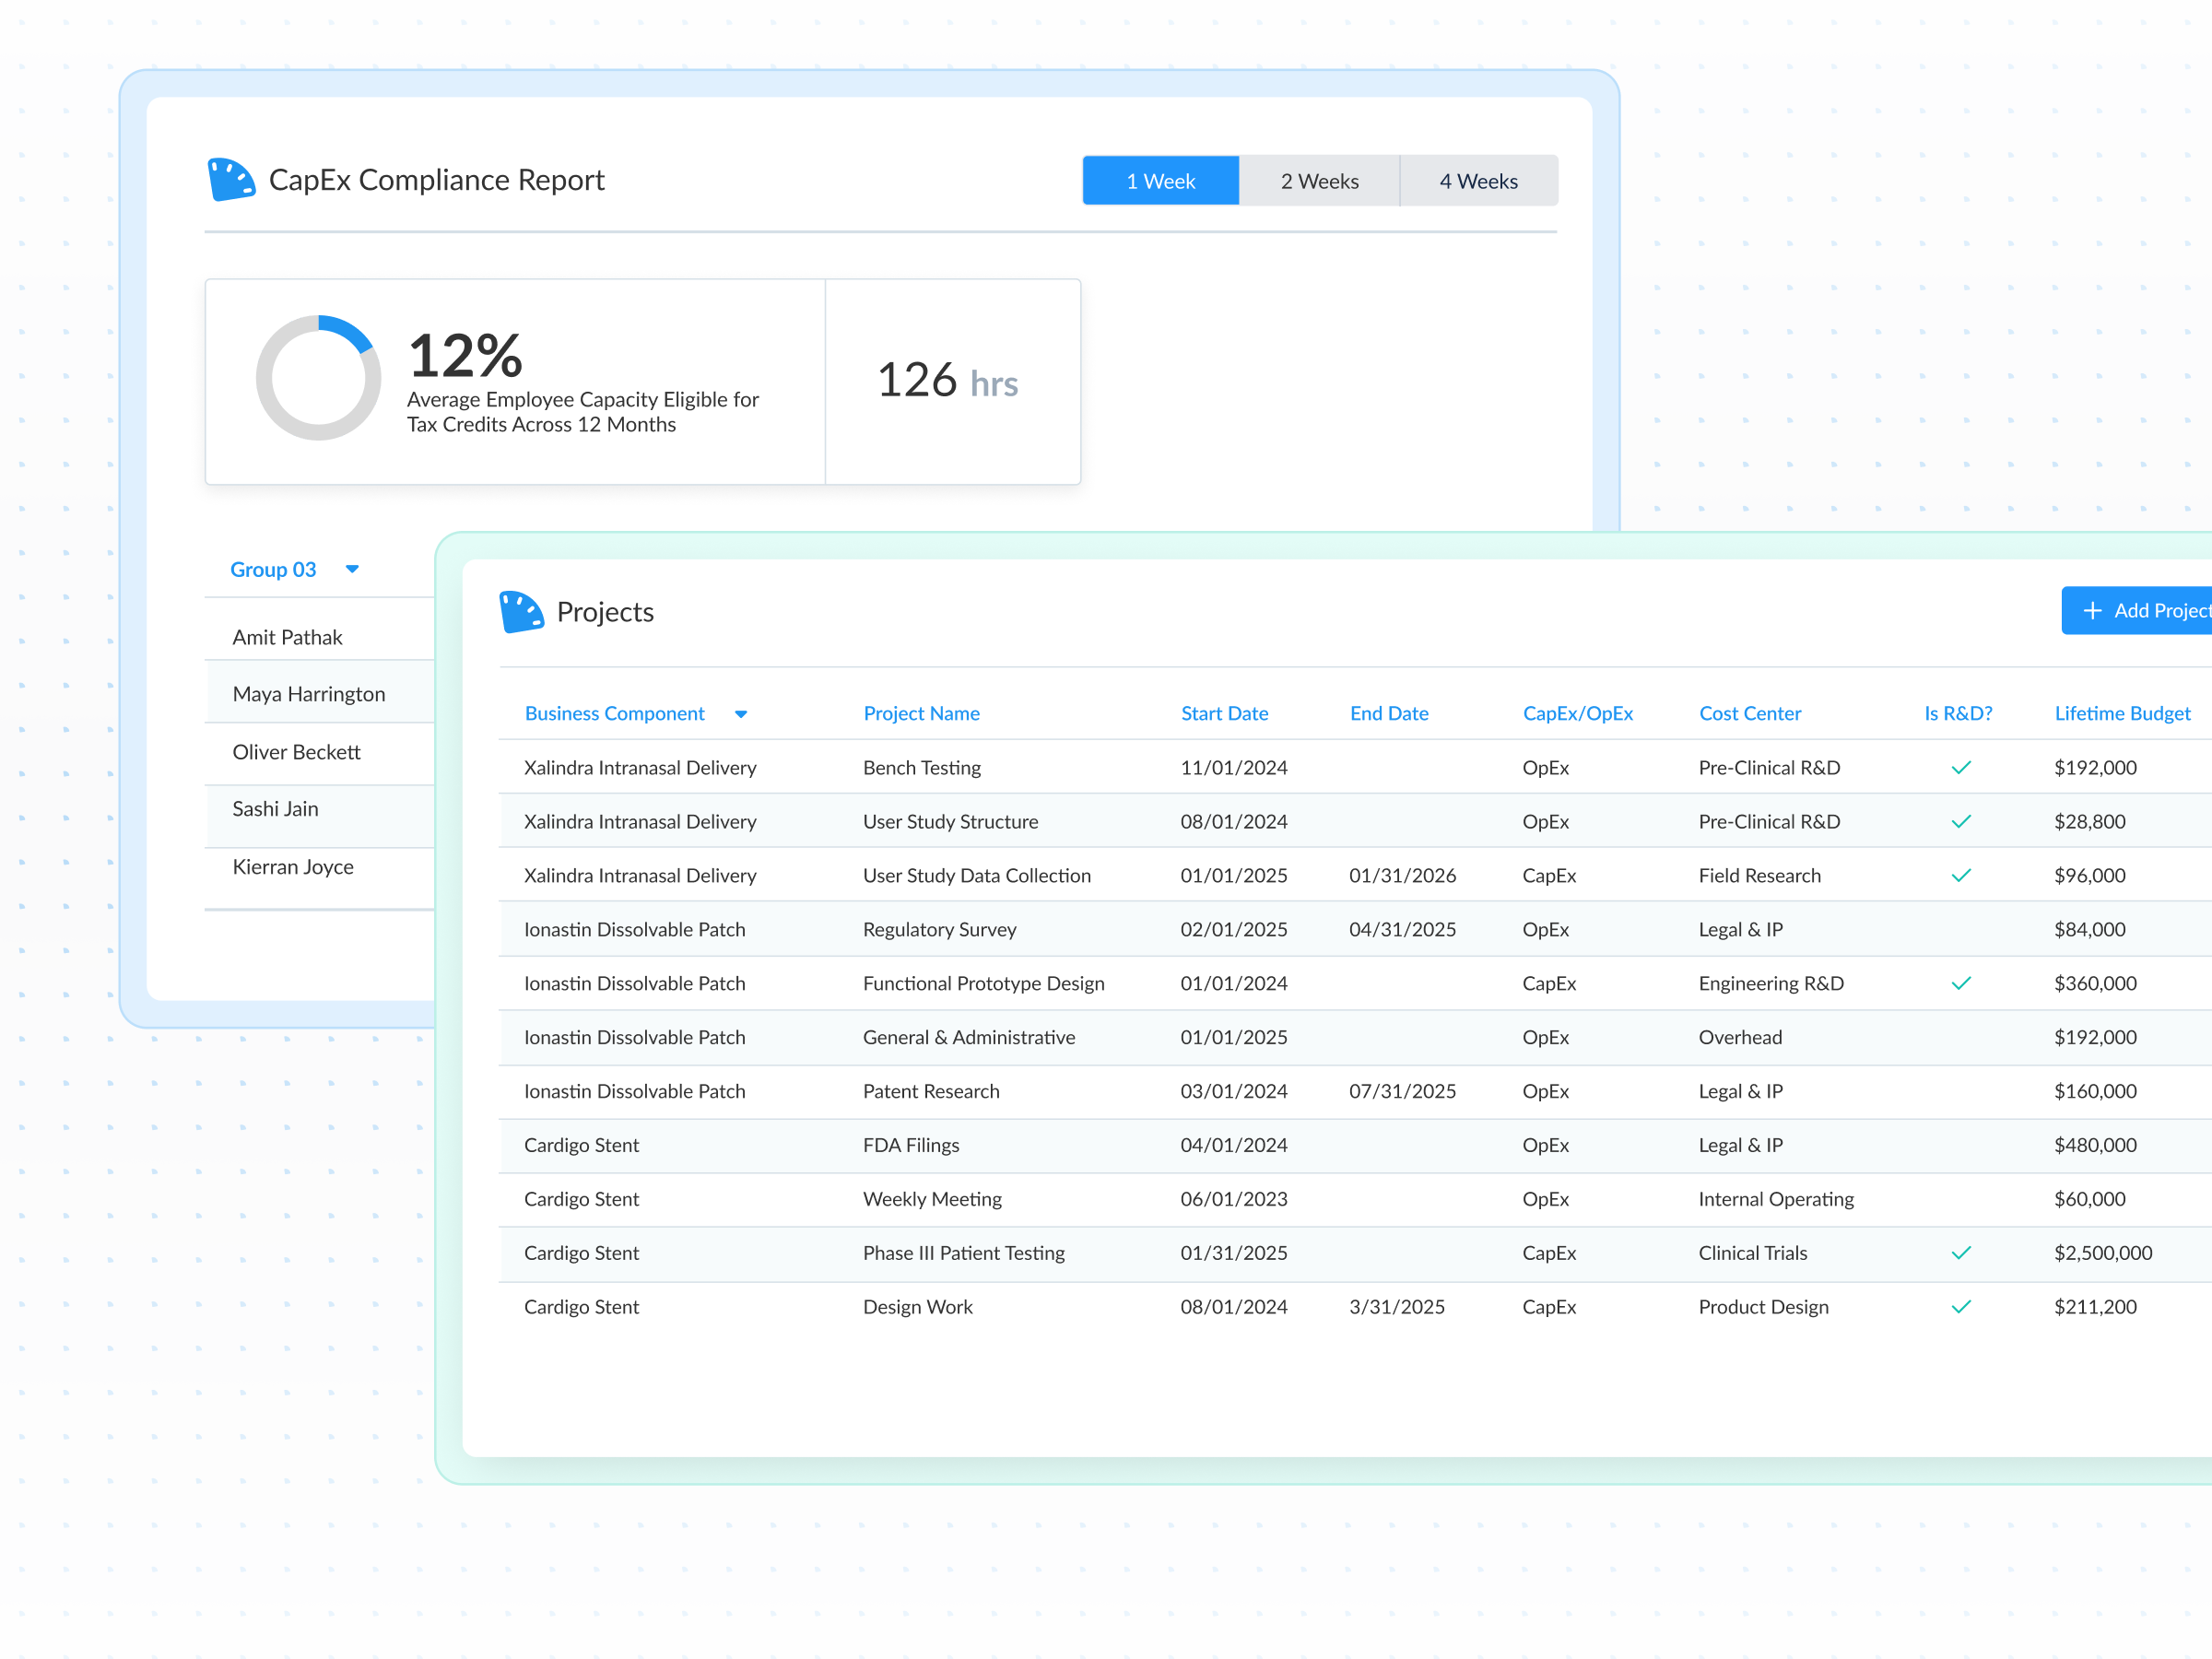2212x1659 pixels.
Task: Toggle R&D checkmark for Design Work row
Action: coord(1960,1307)
